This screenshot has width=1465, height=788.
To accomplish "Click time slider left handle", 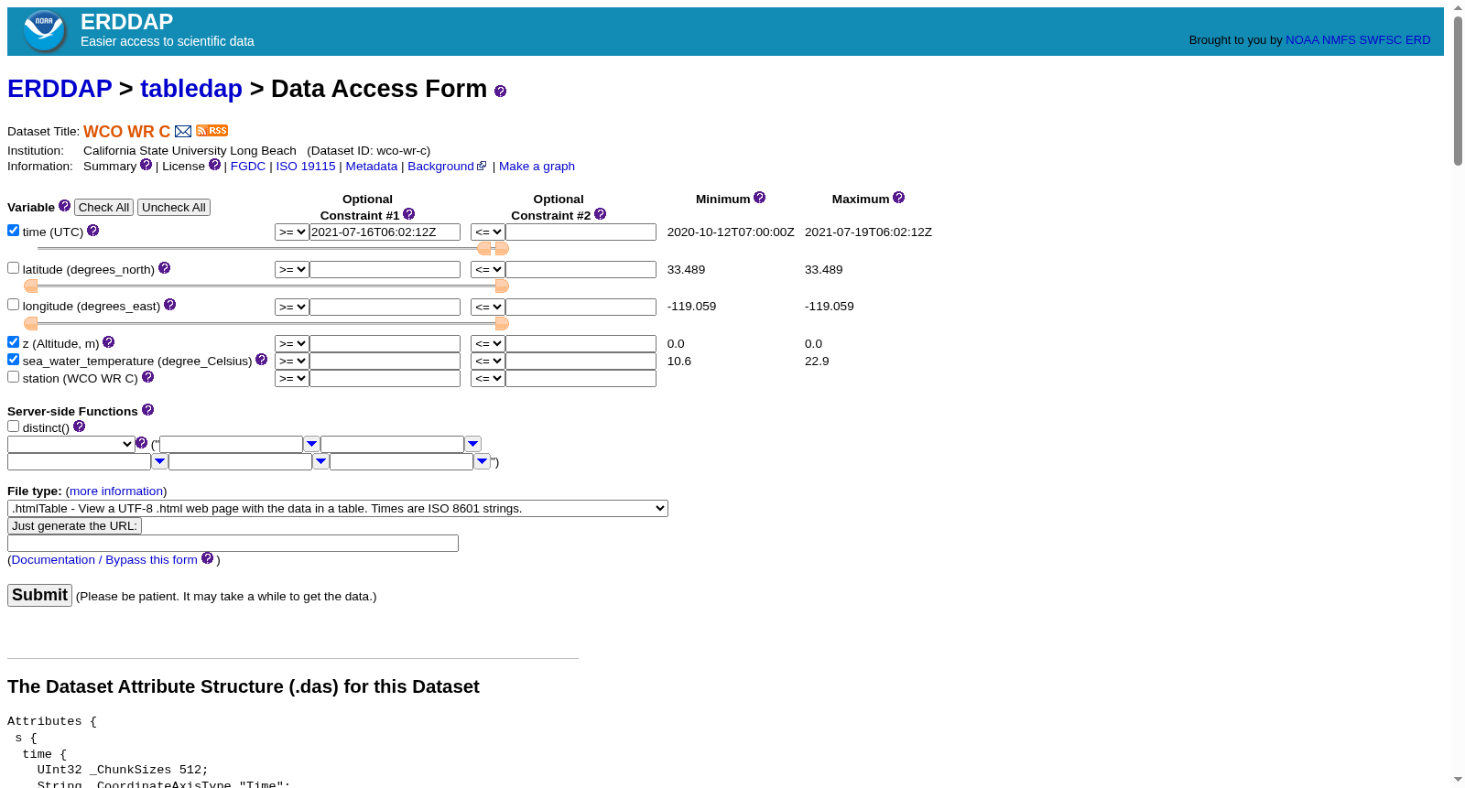I will [484, 249].
